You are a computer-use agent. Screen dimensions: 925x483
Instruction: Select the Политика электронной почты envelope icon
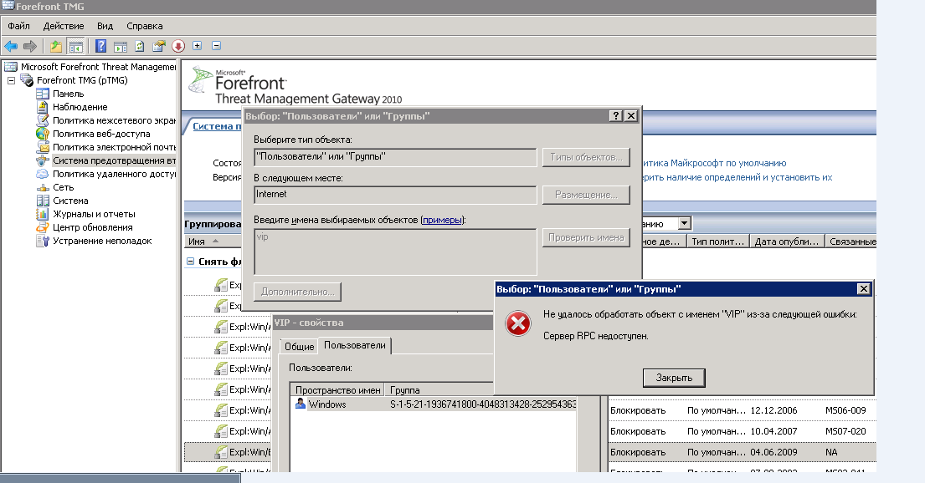click(43, 147)
